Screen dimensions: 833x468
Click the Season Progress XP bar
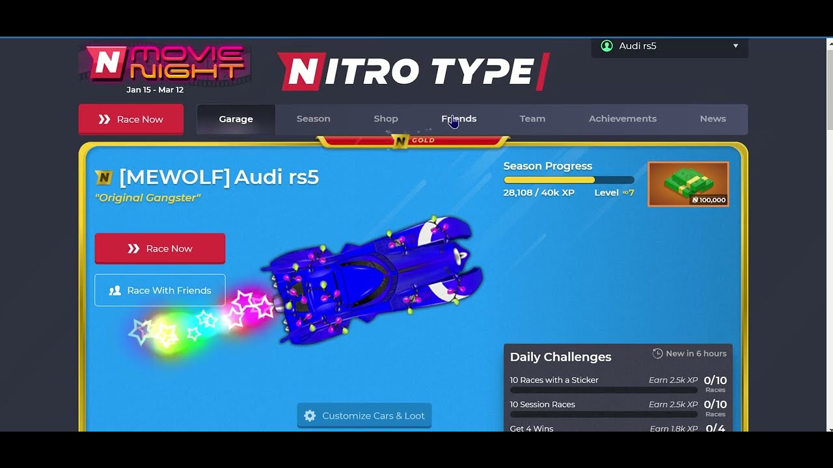(x=569, y=180)
